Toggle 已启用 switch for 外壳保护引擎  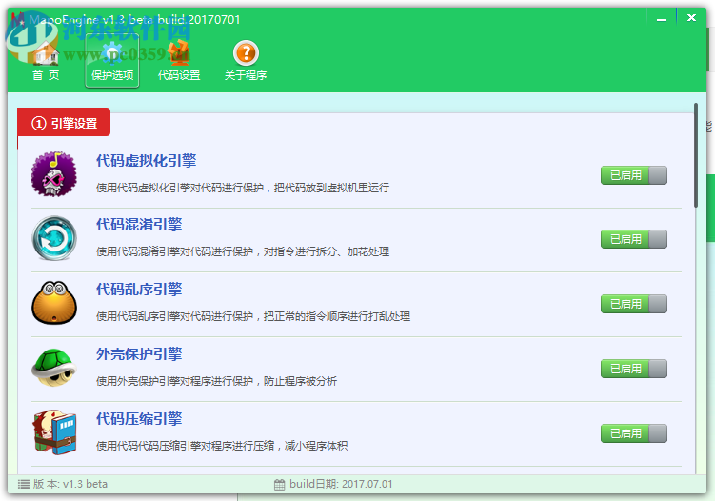click(634, 369)
